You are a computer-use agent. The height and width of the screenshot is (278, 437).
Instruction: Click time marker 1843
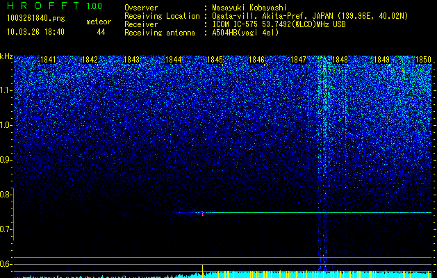131,60
